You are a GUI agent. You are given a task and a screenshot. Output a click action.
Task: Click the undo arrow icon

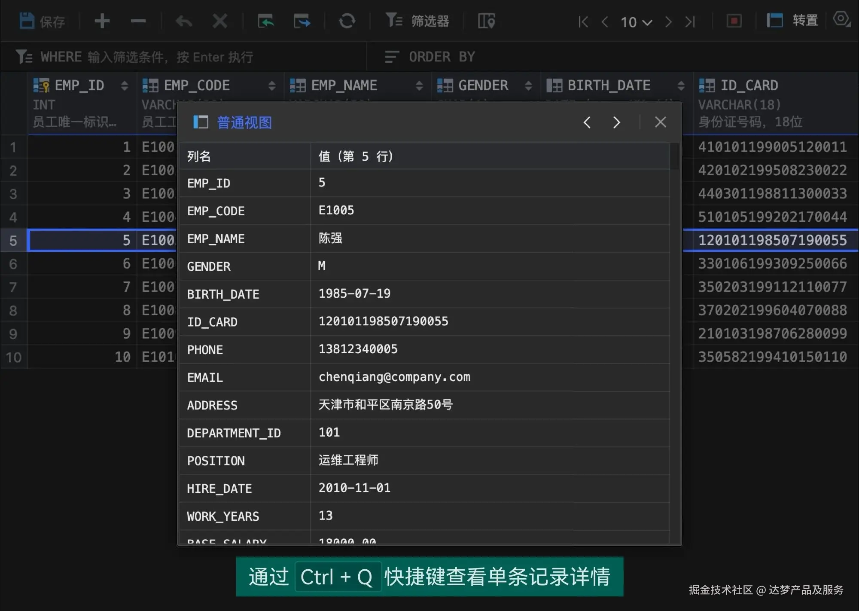point(184,21)
